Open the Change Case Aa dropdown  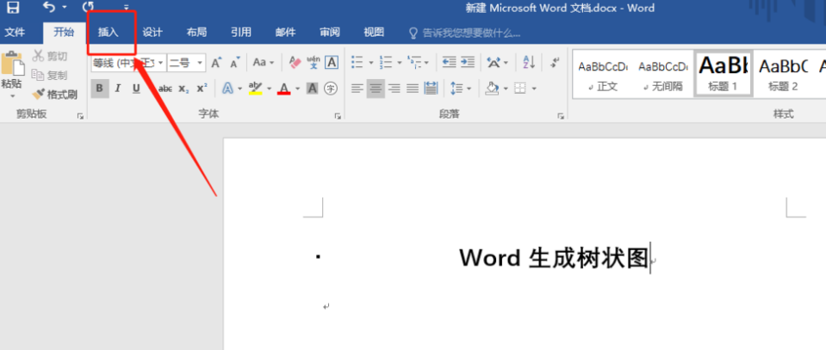pos(264,63)
